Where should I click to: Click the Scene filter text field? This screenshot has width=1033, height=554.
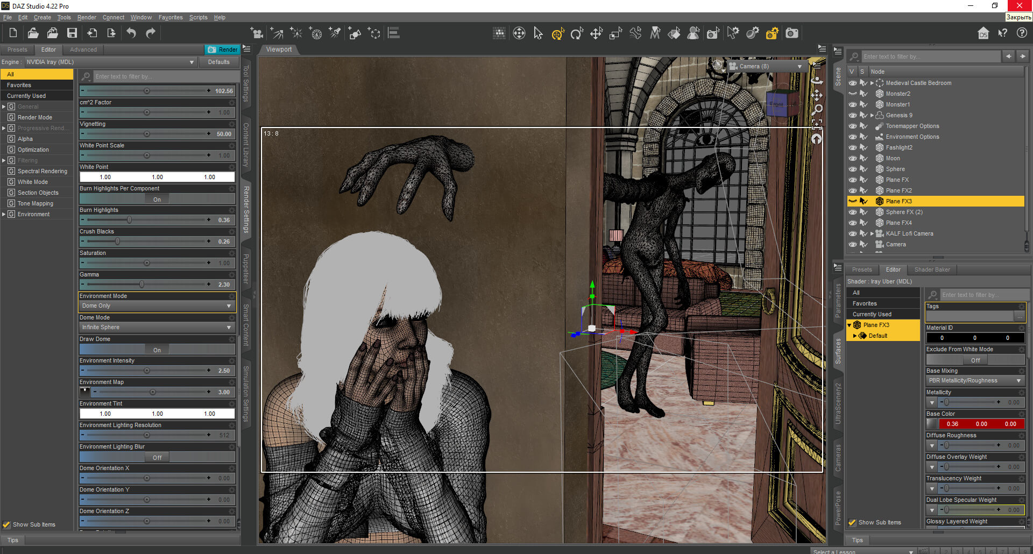point(931,56)
